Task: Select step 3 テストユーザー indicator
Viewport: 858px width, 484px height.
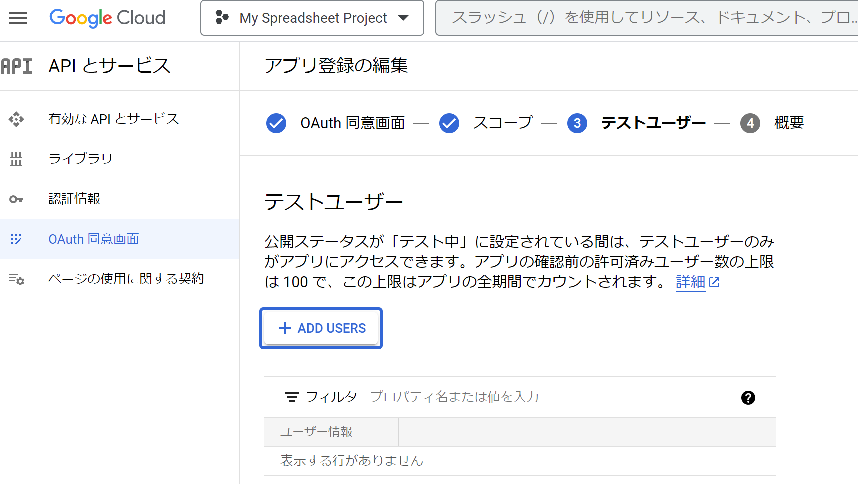Action: [577, 123]
